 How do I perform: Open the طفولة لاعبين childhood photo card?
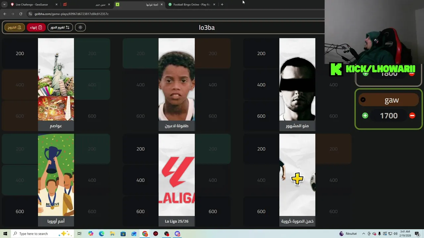pyautogui.click(x=177, y=79)
